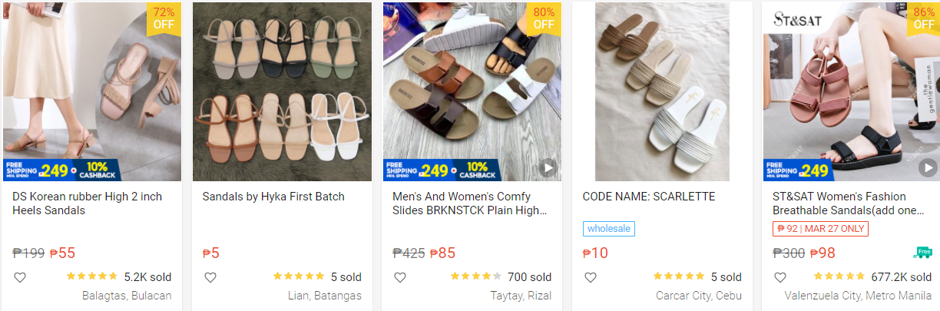Click free shipping truck icon on ST&SAT
940x311 pixels.
(922, 252)
